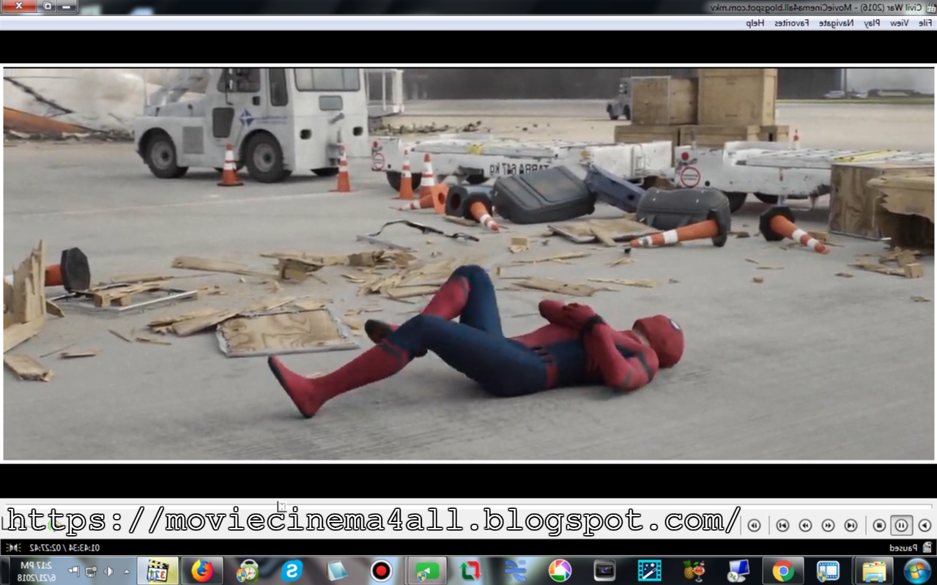Click the seek bar above playback controls
This screenshot has height=585, width=937.
click(x=468, y=505)
